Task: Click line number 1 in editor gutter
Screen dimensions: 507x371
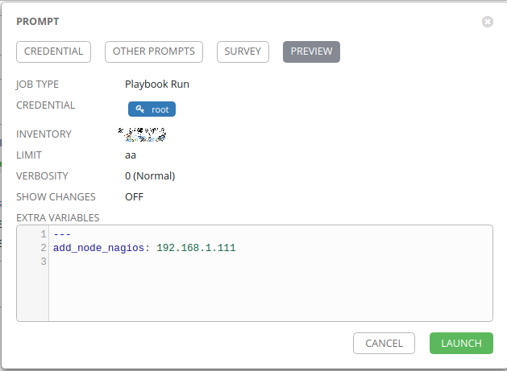Action: (x=44, y=234)
